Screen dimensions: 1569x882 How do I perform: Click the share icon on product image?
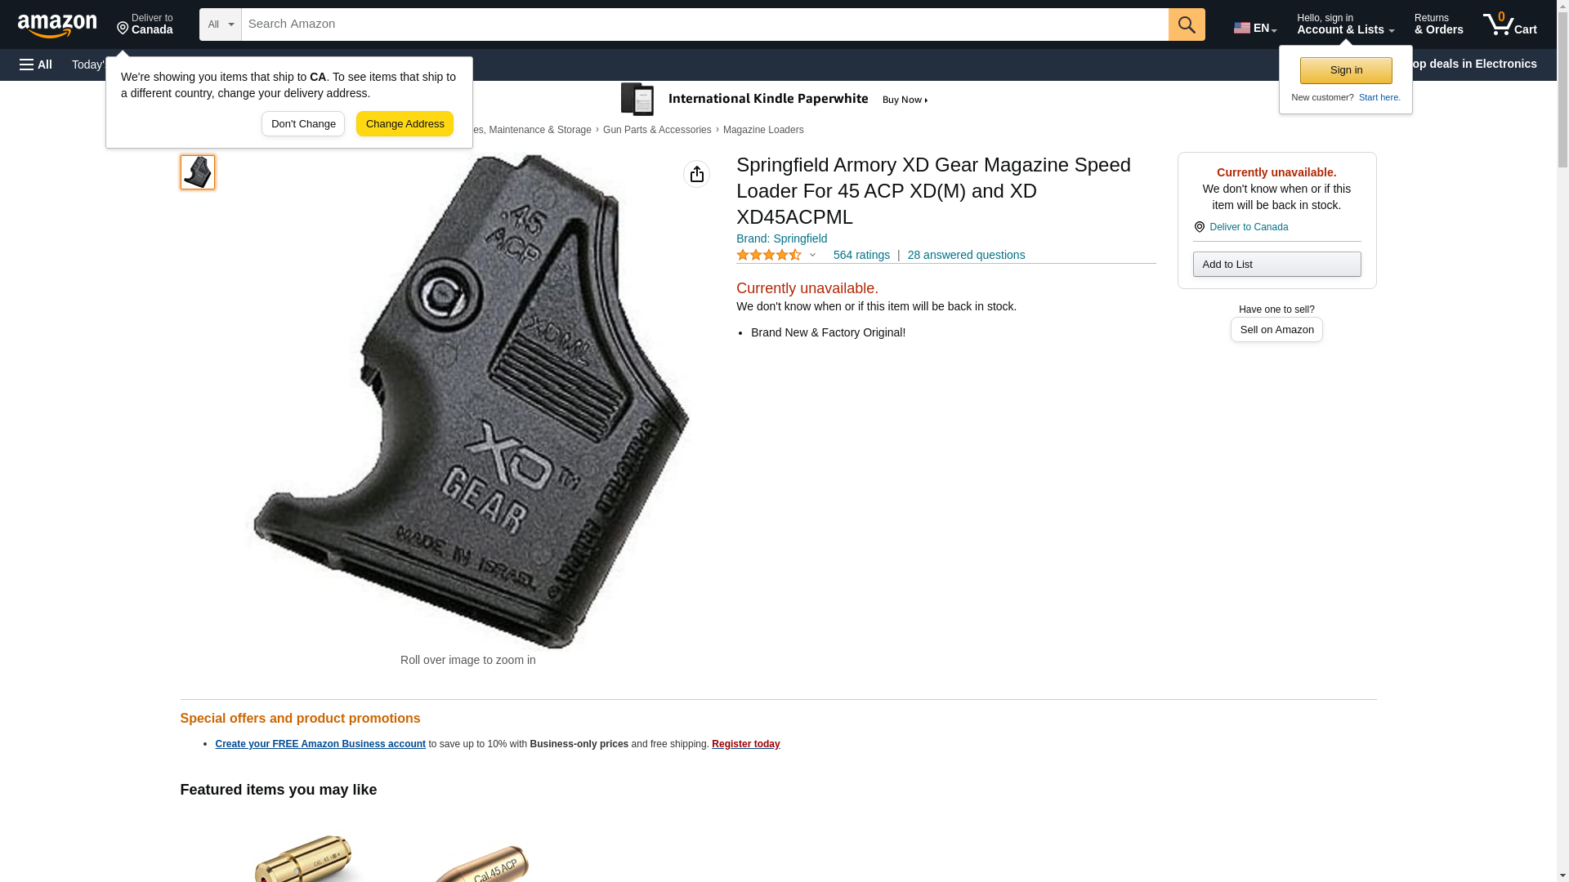coord(696,174)
